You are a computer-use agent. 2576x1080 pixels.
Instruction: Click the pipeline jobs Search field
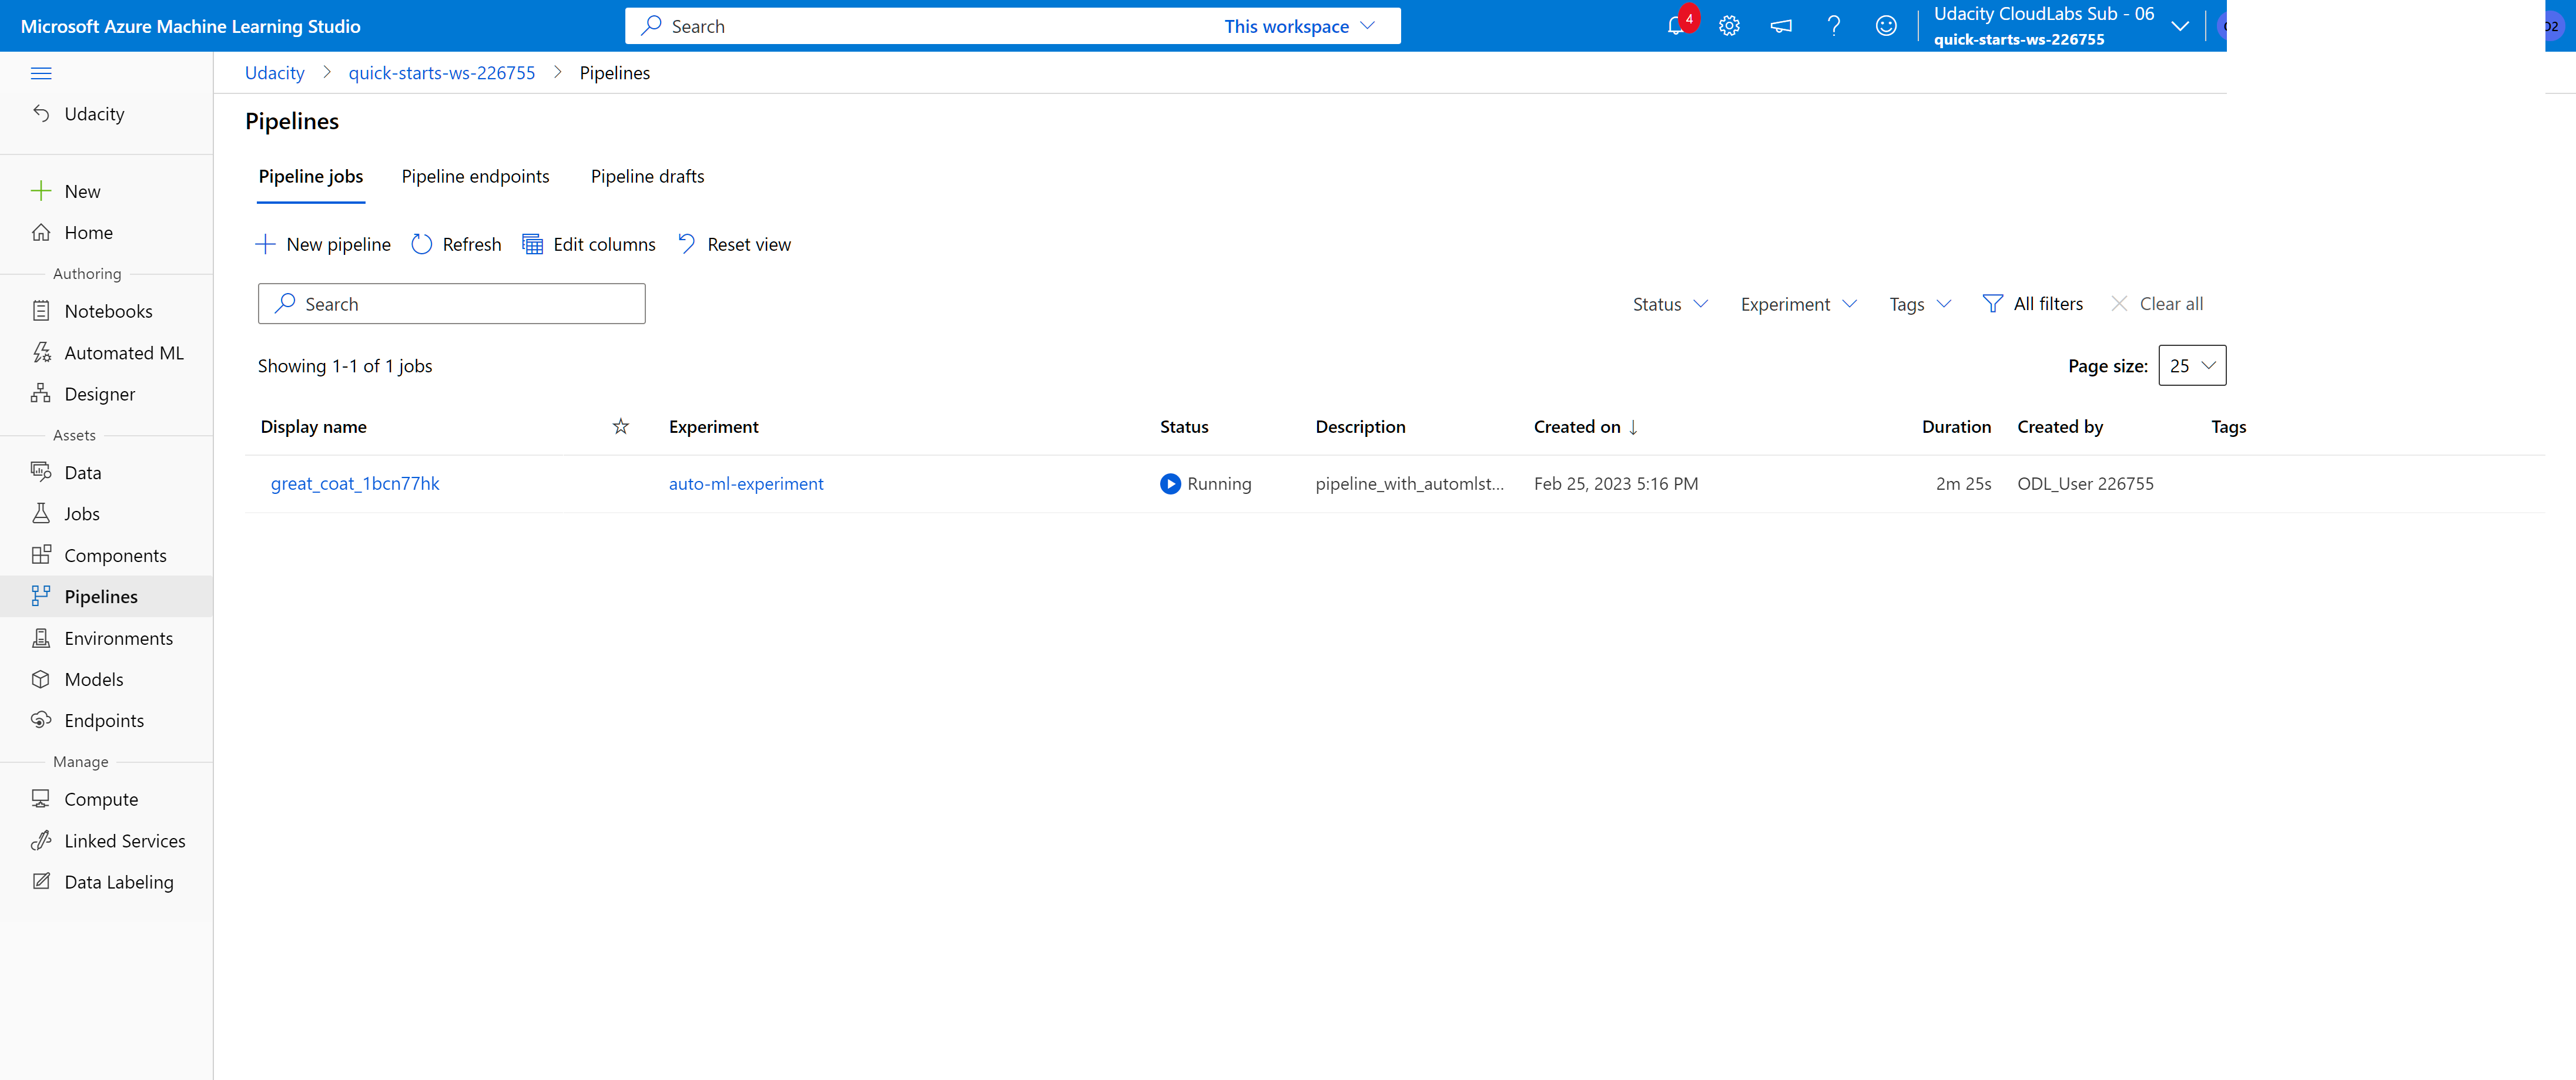pos(452,304)
